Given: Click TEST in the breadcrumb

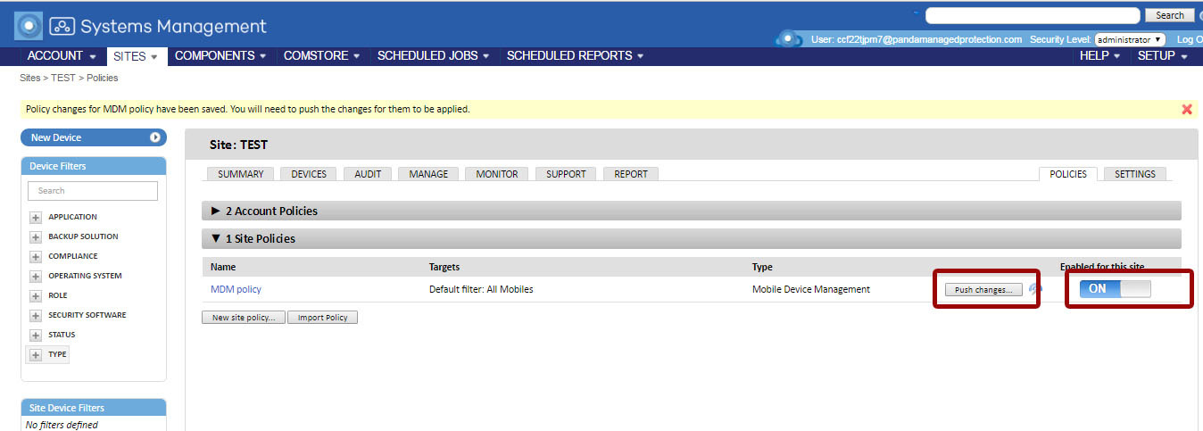Looking at the screenshot, I should [62, 78].
